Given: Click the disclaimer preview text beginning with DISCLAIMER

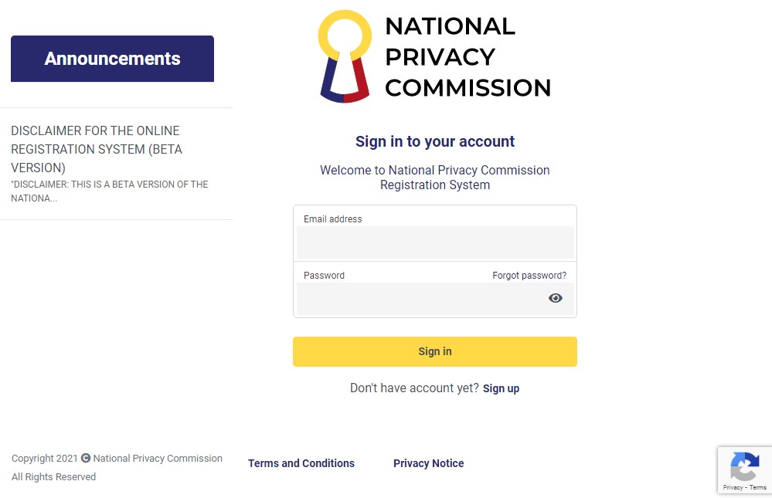Looking at the screenshot, I should [109, 191].
